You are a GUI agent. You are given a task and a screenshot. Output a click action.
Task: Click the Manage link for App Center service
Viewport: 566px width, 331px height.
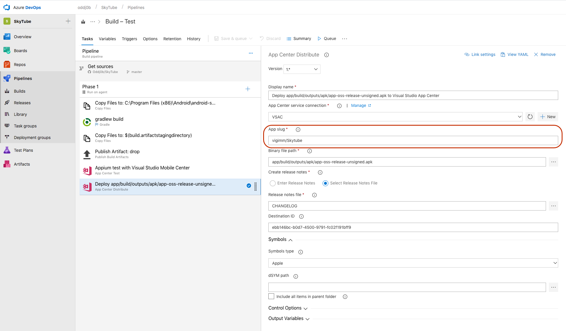click(358, 105)
